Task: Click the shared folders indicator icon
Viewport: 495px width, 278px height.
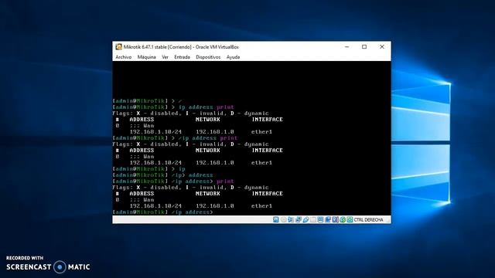Action: click(x=313, y=219)
